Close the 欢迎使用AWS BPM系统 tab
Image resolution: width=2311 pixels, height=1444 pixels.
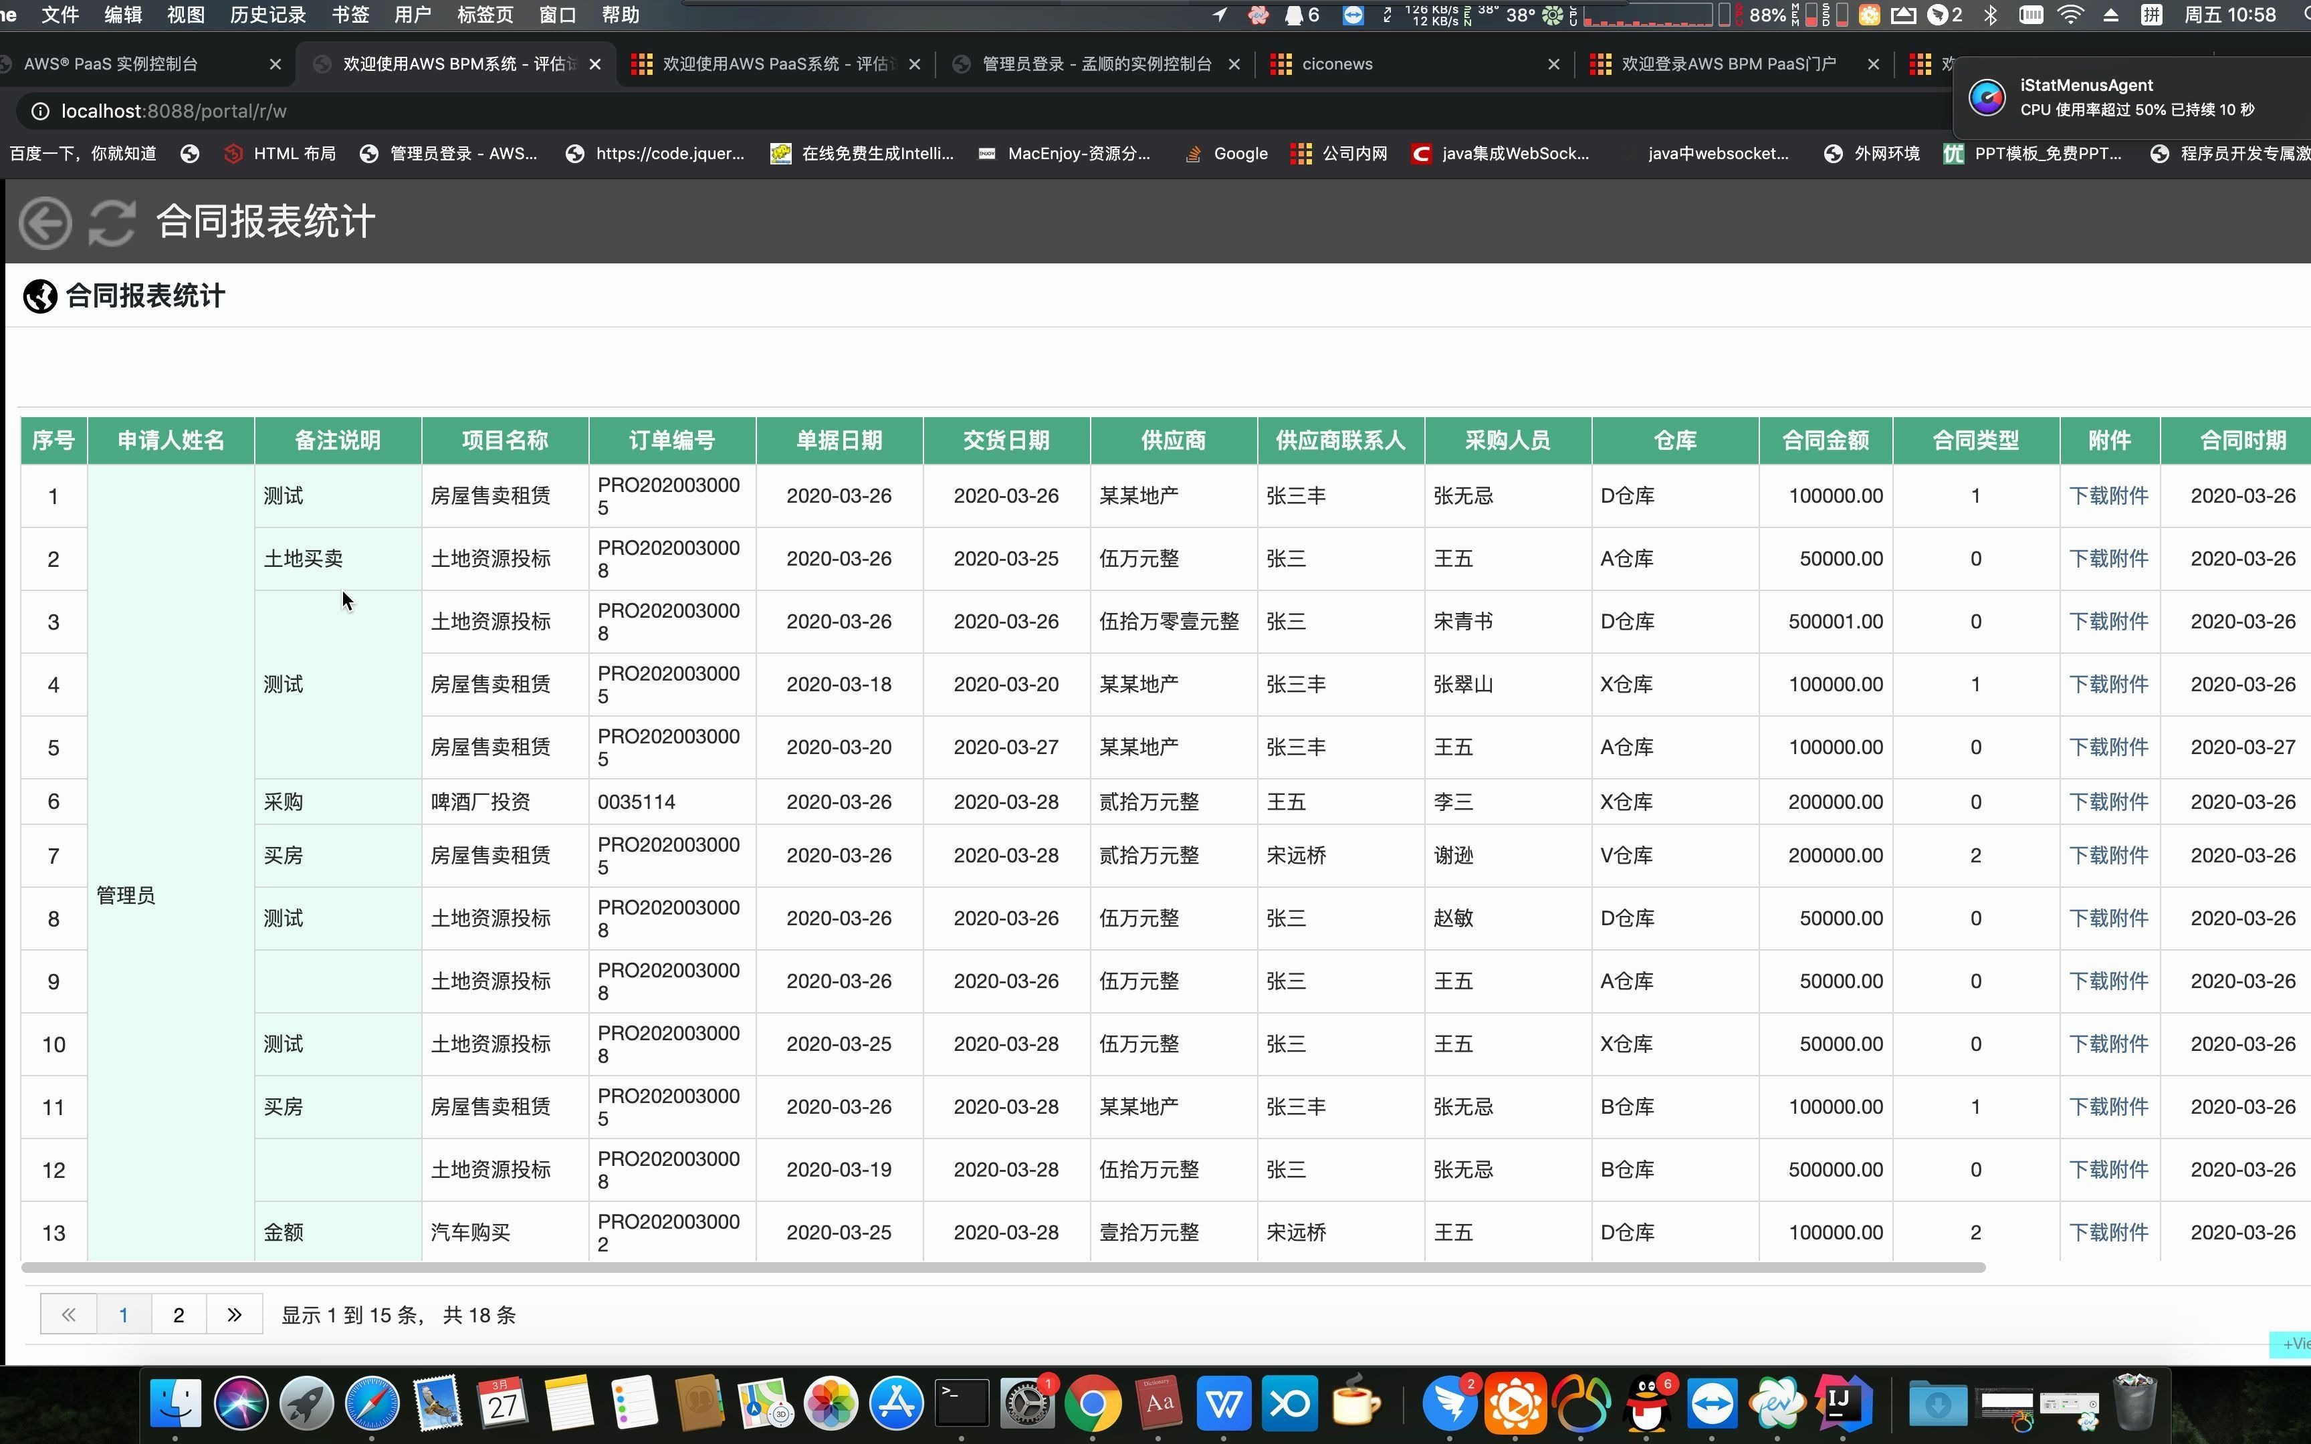click(596, 64)
